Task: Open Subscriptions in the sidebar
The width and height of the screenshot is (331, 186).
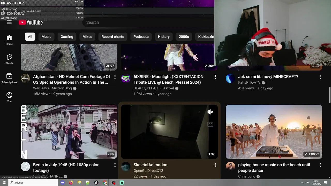Action: click(x=9, y=78)
